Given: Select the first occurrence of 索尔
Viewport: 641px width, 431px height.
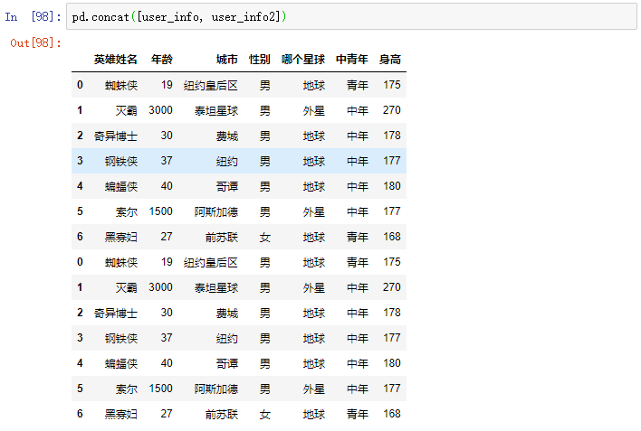Looking at the screenshot, I should coord(127,211).
